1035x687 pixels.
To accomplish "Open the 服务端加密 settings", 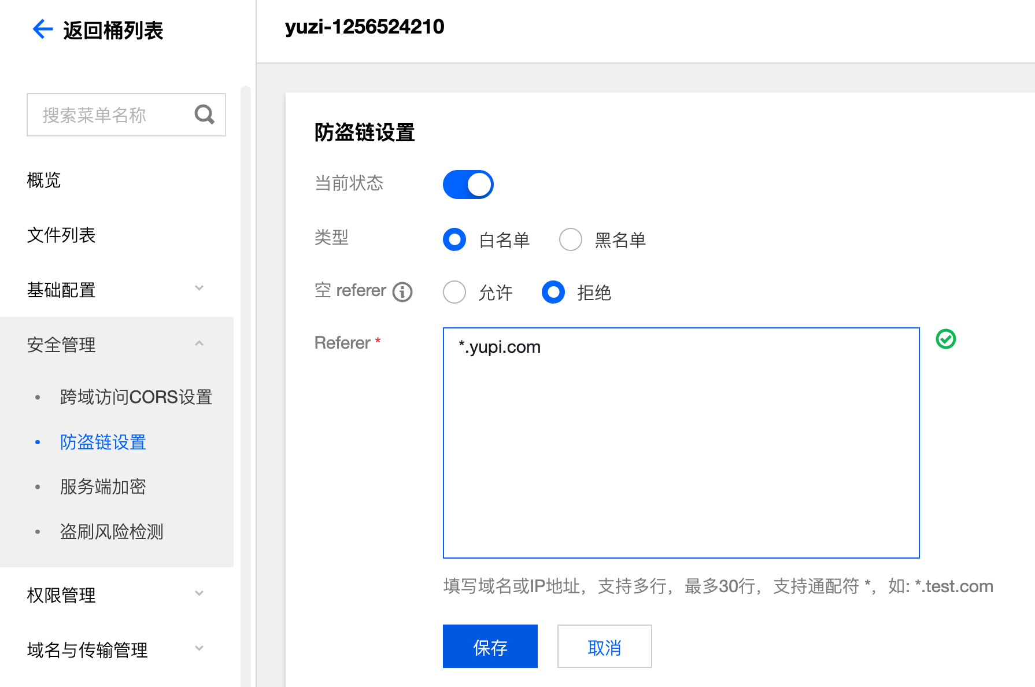I will click(x=103, y=487).
